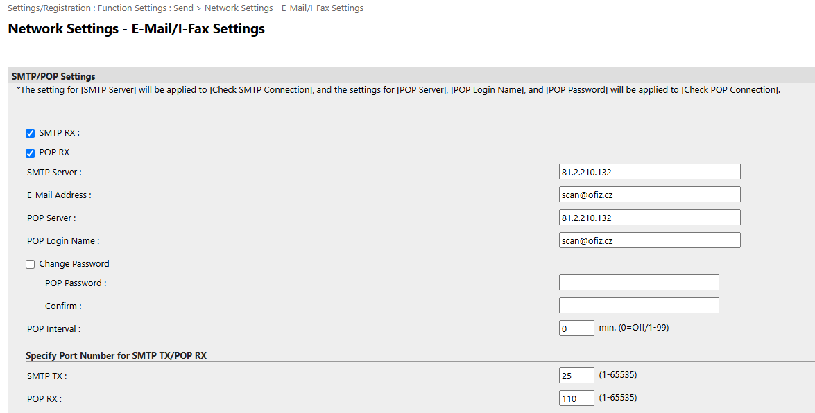
Task: Click the SMTP TX port number box
Action: tap(576, 376)
